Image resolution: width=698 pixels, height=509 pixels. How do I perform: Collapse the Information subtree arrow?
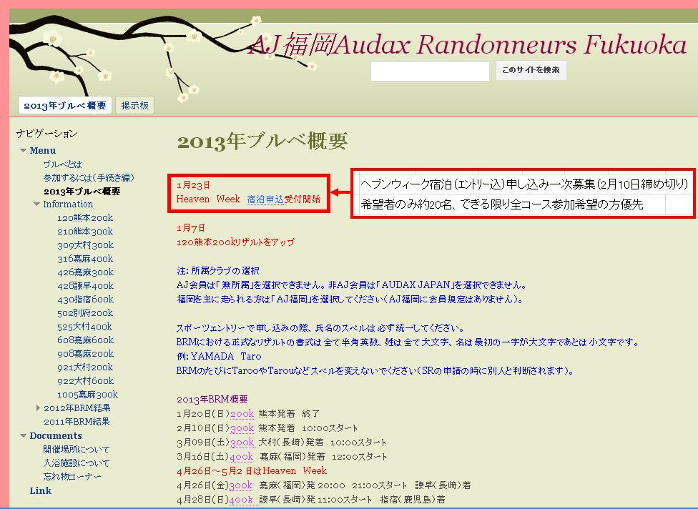pos(37,204)
